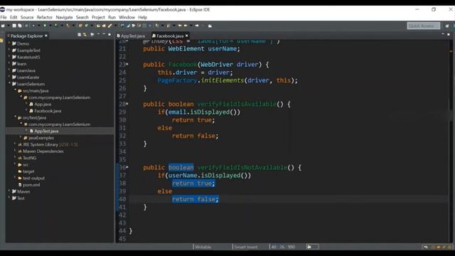Viewport: 455px width, 256px height.
Task: Expand the Maven Dependencies node
Action: (15, 151)
